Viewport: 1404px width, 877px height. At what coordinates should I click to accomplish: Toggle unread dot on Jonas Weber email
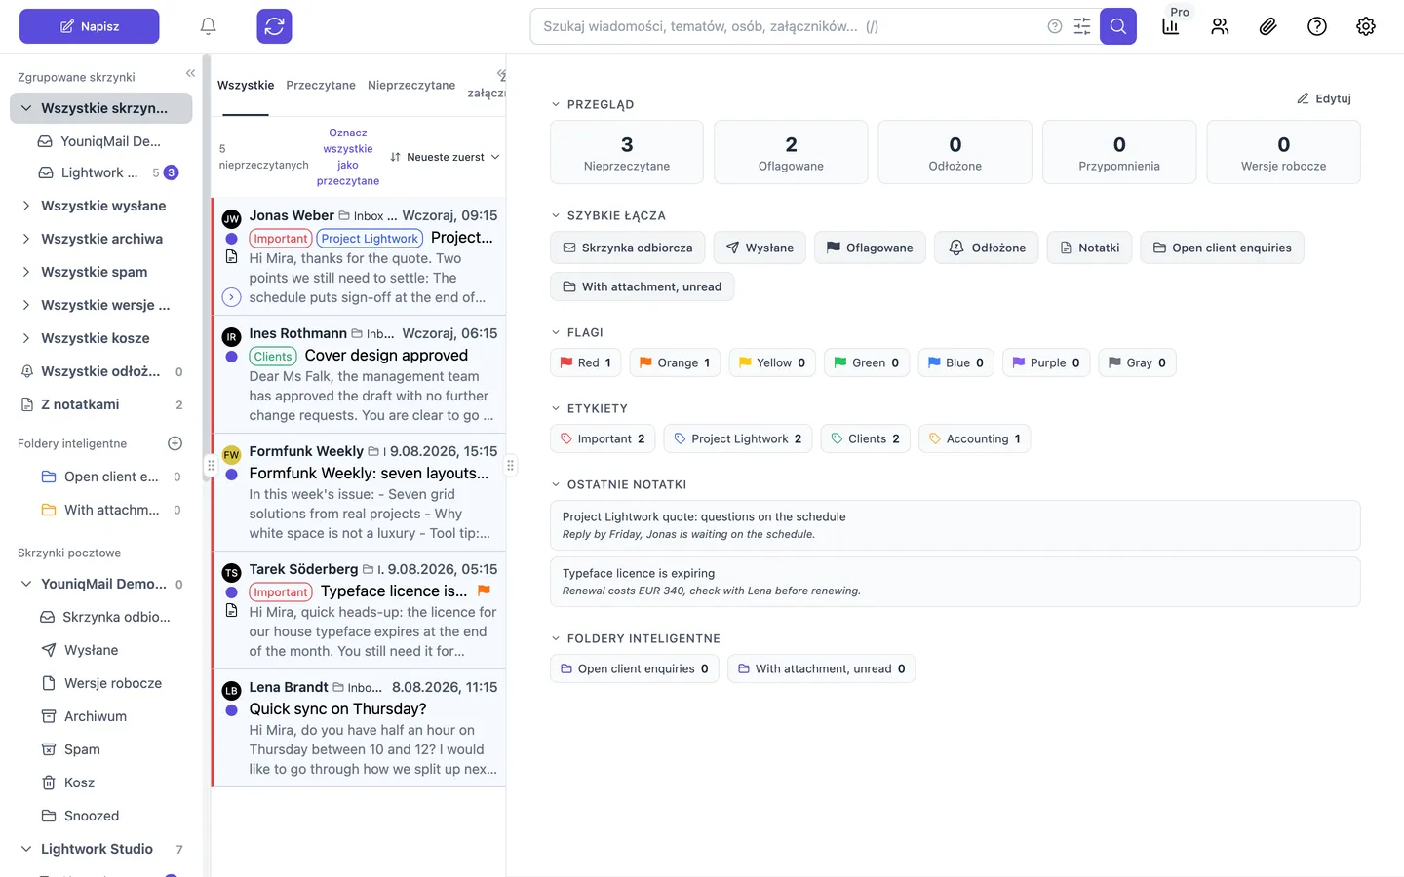click(231, 239)
